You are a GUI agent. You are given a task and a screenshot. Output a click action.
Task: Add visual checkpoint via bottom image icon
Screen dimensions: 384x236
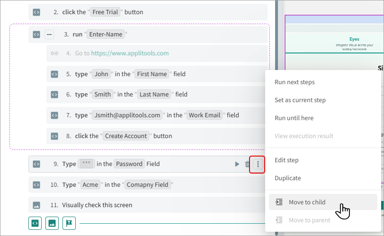click(52, 223)
